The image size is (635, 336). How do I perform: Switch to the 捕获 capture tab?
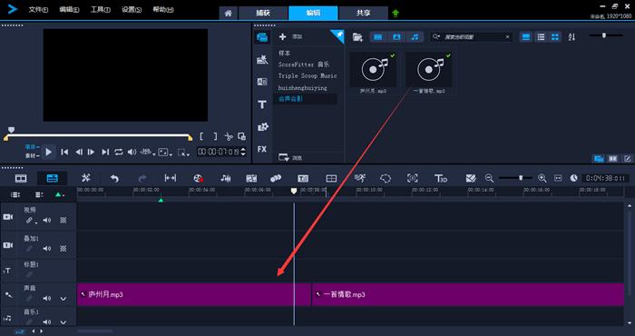tap(263, 13)
